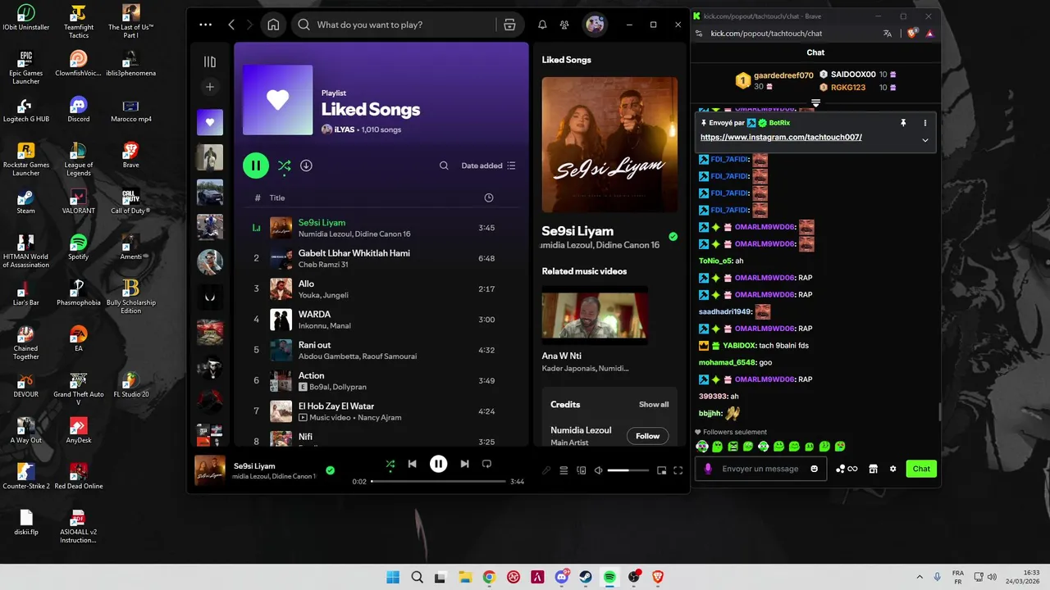1050x590 pixels.
Task: Send message with green Chat button
Action: tap(921, 469)
